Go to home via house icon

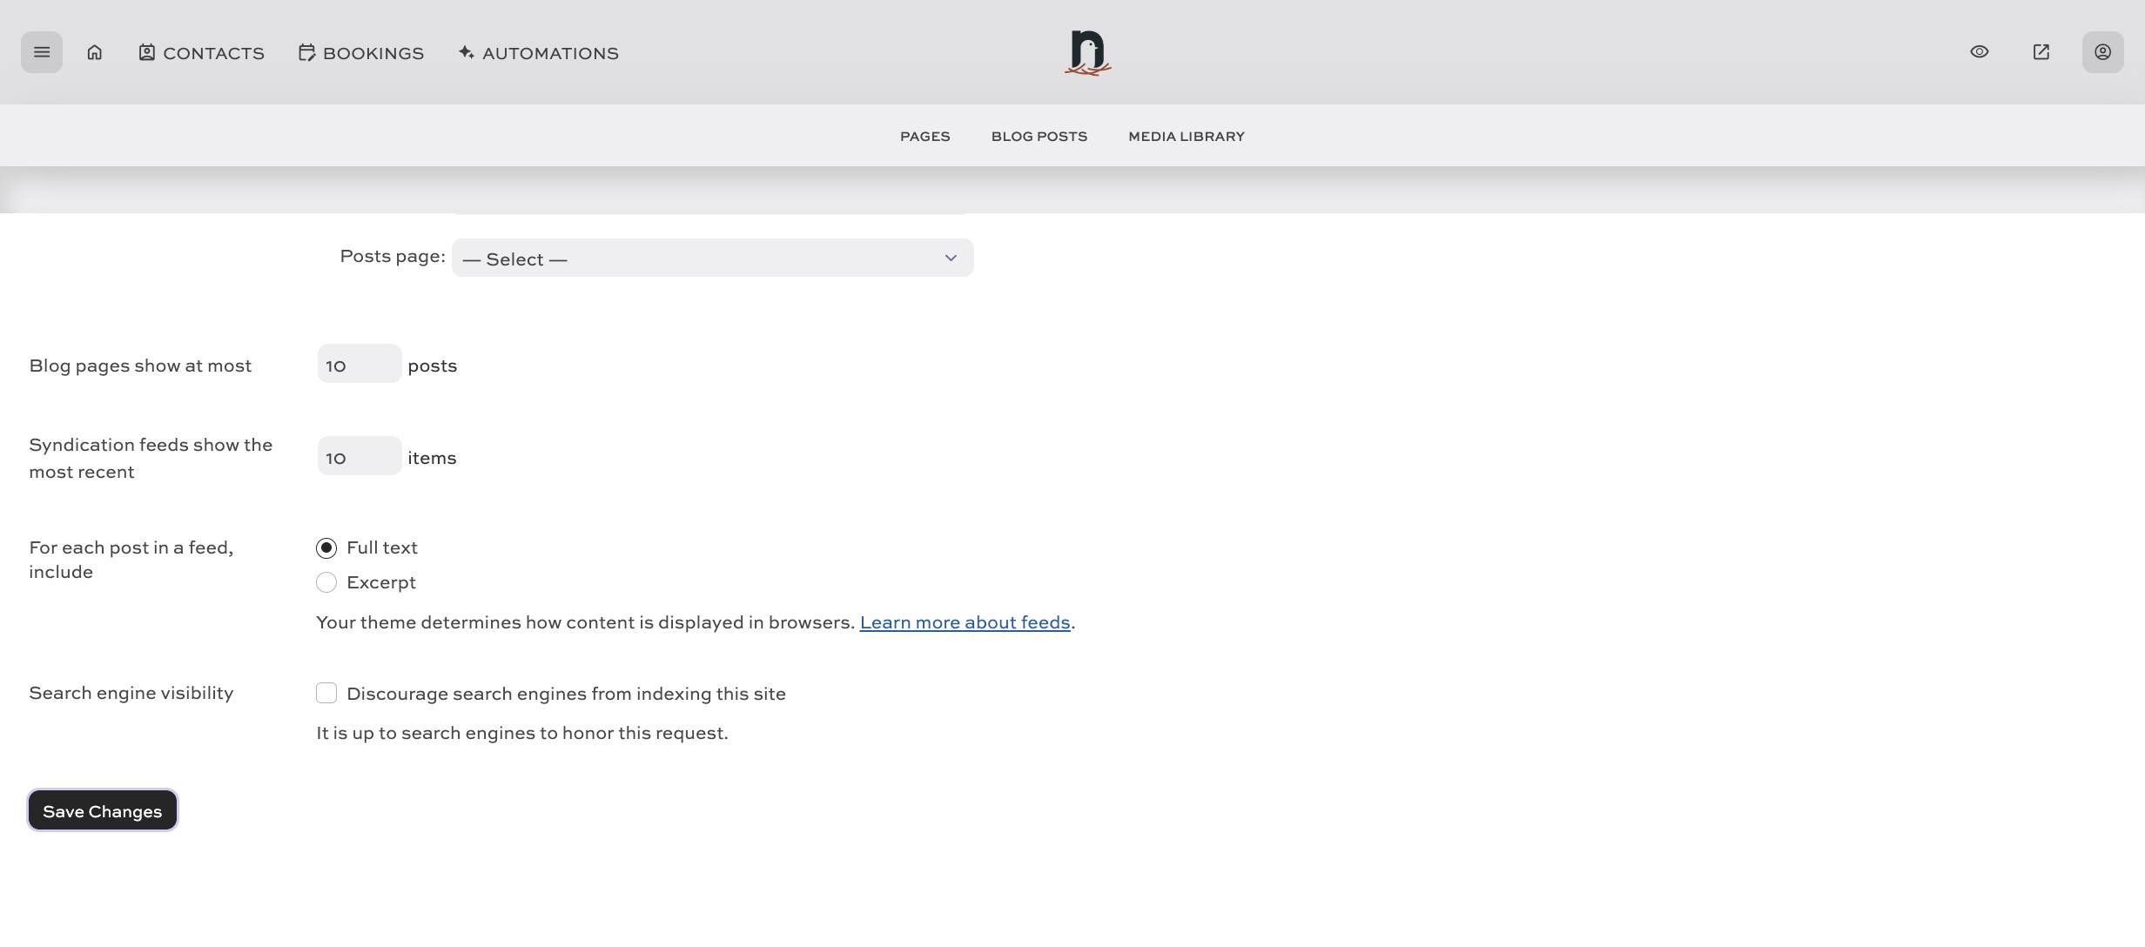pos(95,52)
